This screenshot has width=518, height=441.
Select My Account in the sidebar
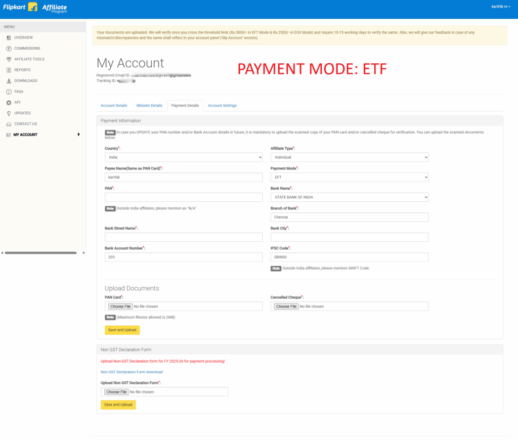[25, 135]
